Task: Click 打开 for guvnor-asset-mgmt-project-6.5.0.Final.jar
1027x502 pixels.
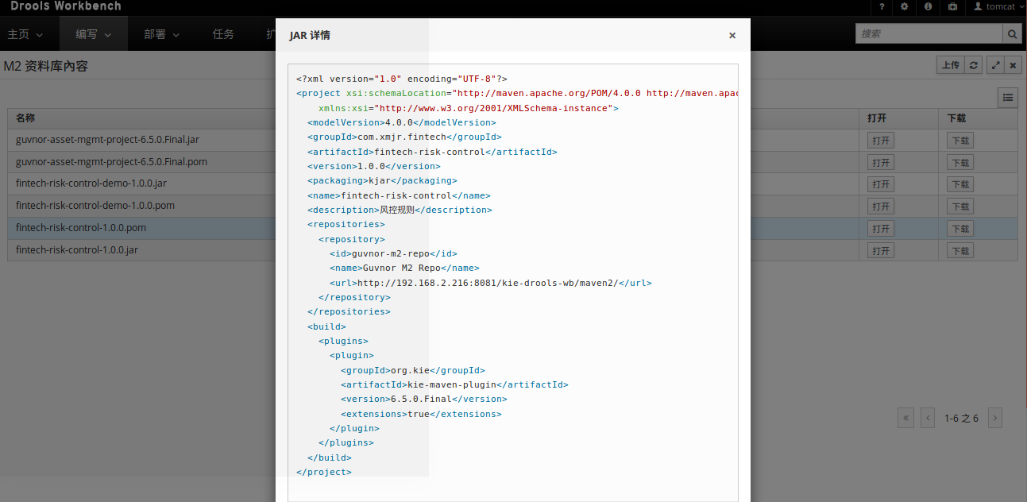Action: click(881, 141)
